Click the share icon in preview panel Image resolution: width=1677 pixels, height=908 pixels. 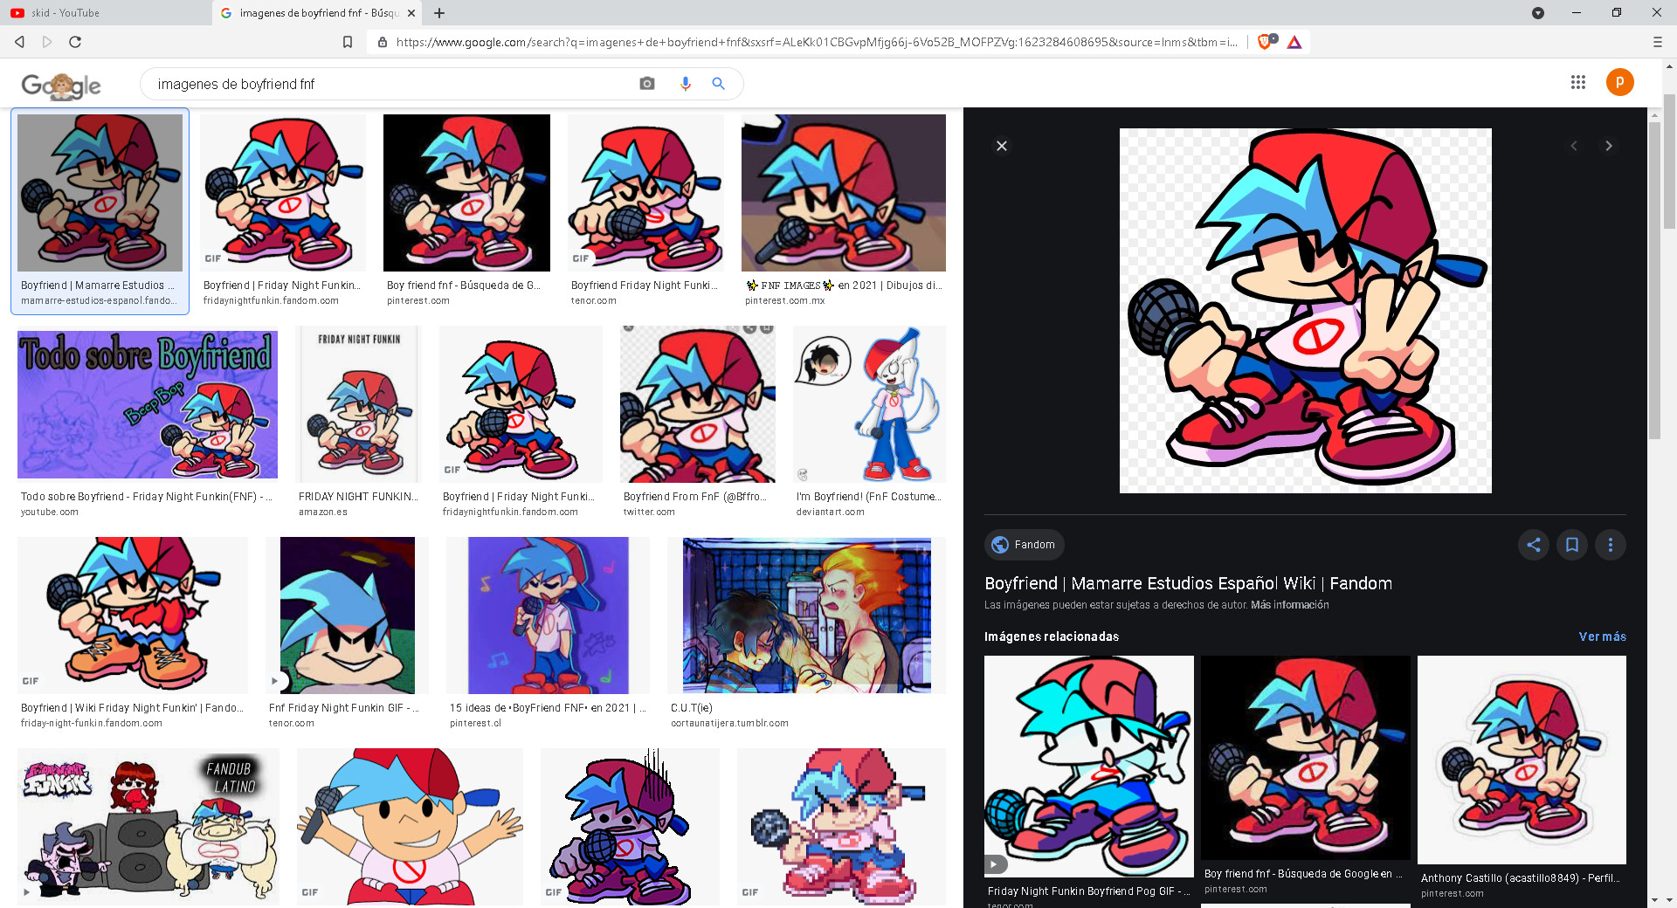coord(1534,545)
